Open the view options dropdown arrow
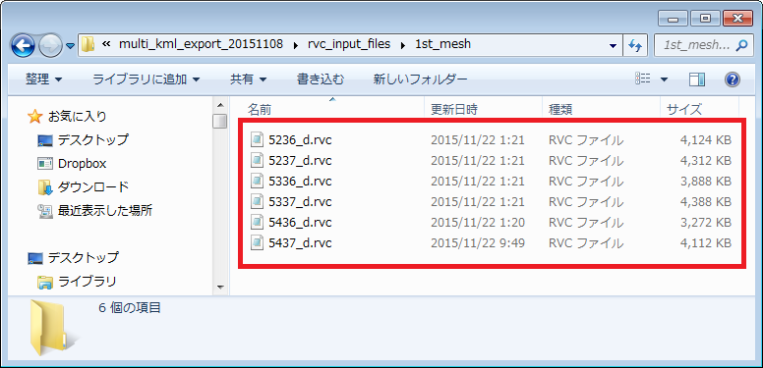The image size is (763, 368). tap(665, 79)
